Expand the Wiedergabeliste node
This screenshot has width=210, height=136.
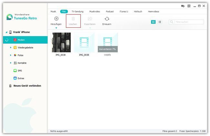pos(11,47)
